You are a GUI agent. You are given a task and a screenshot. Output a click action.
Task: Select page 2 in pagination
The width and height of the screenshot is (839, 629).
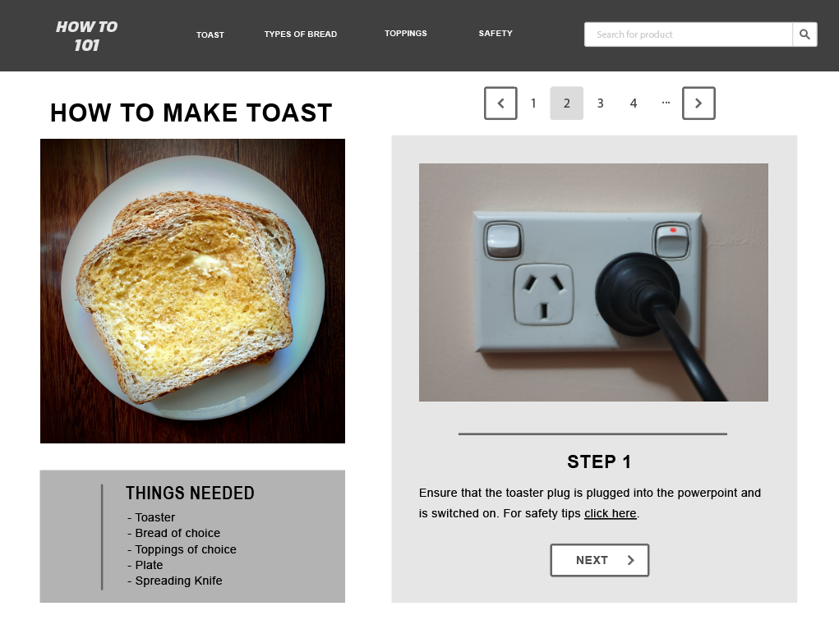coord(567,103)
